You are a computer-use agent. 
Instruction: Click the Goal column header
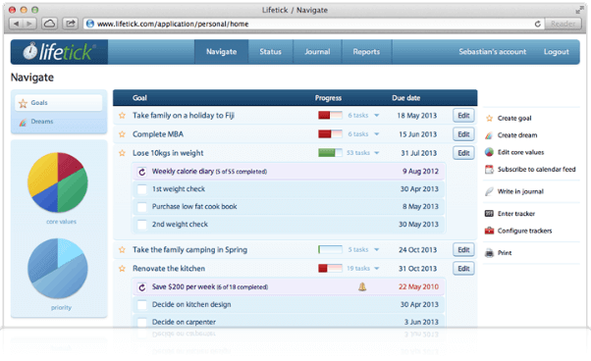(139, 98)
